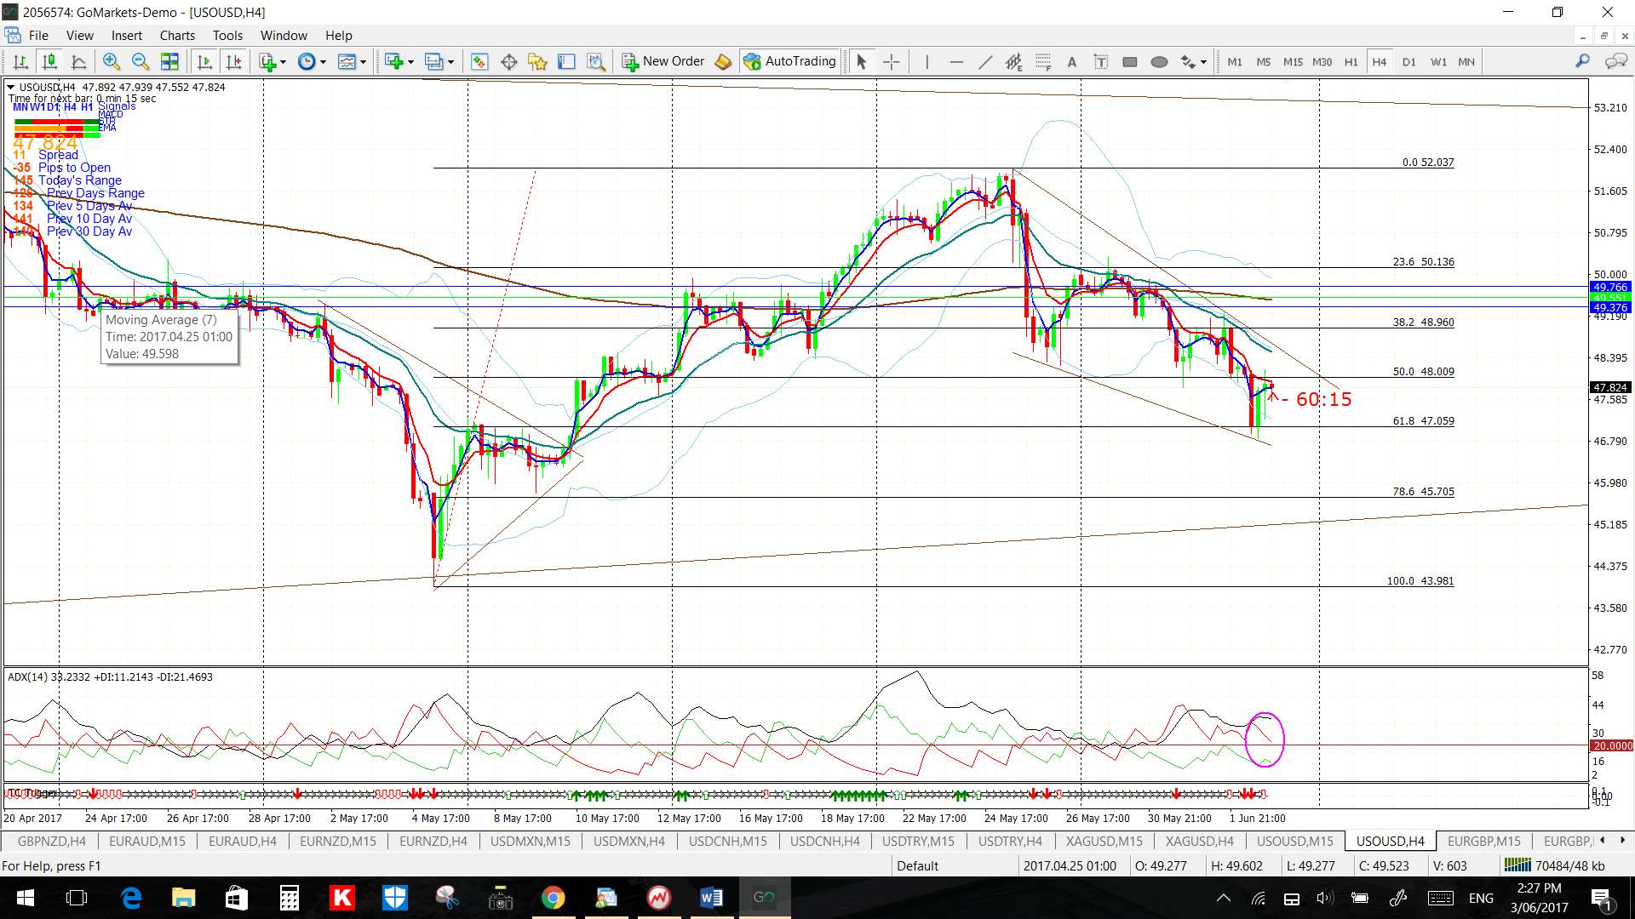Screen dimensions: 1635x919
Task: Switch to H1 timeframe
Action: coord(1351,61)
